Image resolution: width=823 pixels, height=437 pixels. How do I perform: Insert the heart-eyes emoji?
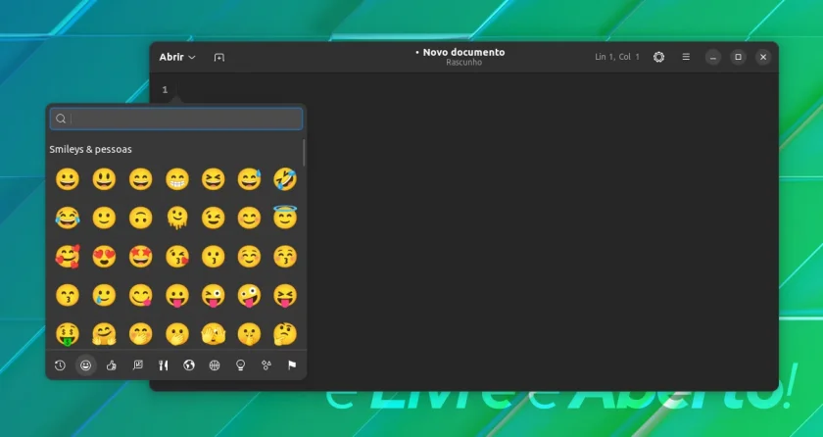coord(104,257)
